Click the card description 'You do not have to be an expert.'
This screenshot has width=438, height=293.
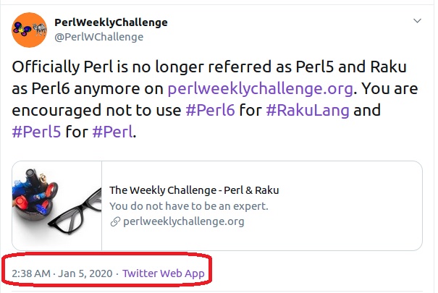pyautogui.click(x=189, y=206)
